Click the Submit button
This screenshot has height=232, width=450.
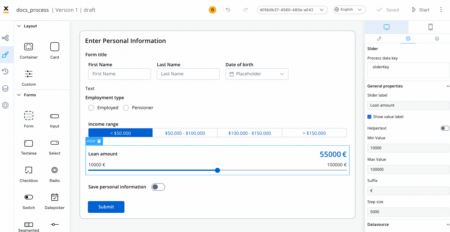[106, 207]
